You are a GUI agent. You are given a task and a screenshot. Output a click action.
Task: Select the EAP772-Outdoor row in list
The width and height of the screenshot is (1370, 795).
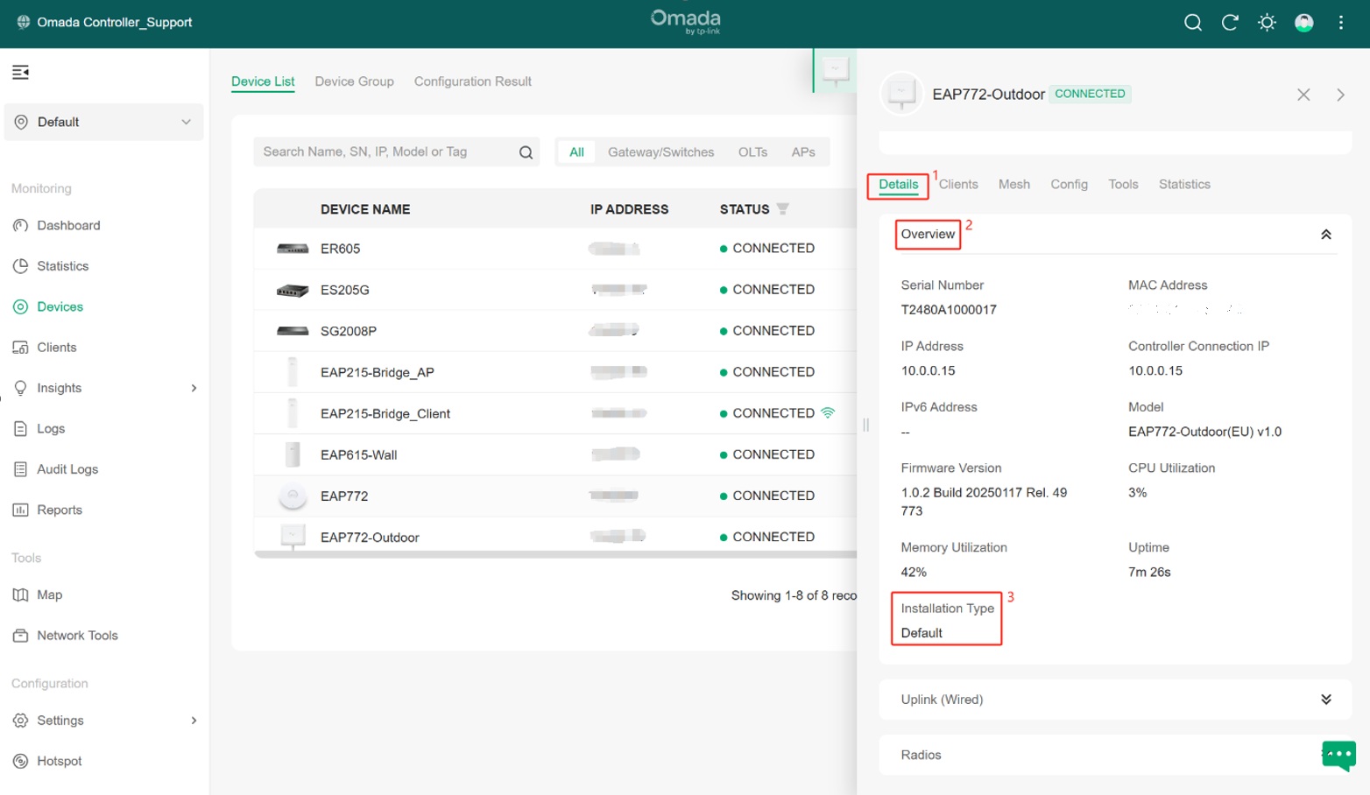tap(555, 536)
